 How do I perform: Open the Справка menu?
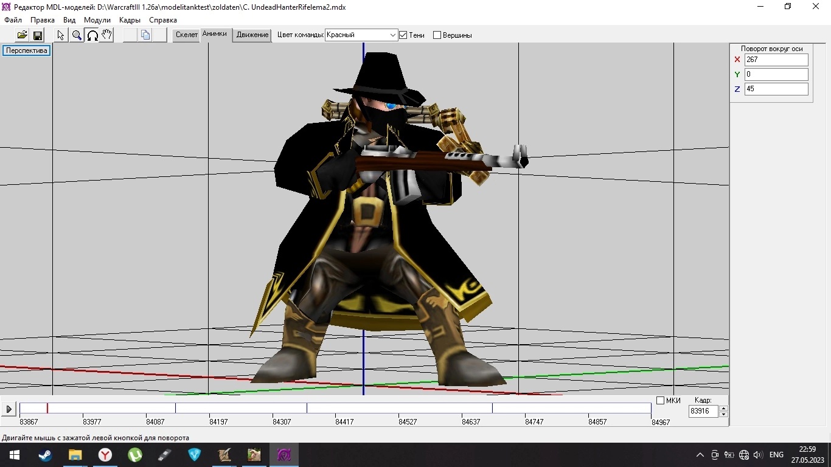point(163,20)
